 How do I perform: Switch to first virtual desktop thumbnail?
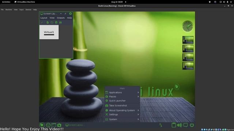[x=188, y=40]
